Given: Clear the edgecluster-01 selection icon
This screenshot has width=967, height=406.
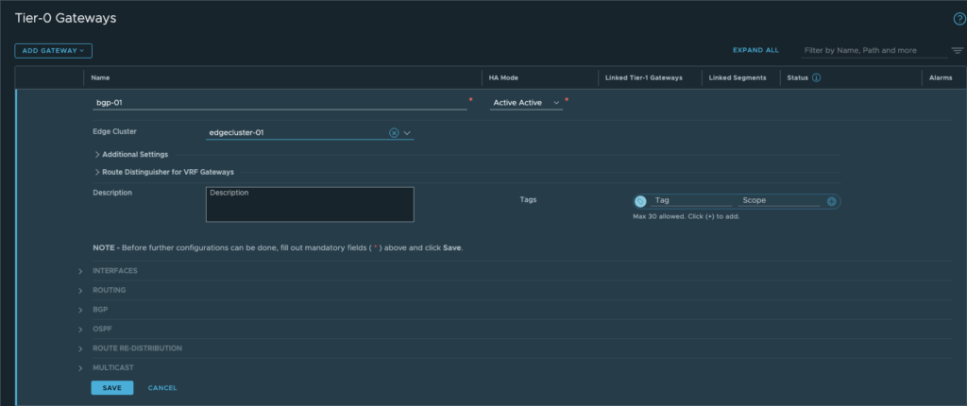Looking at the screenshot, I should coord(394,133).
